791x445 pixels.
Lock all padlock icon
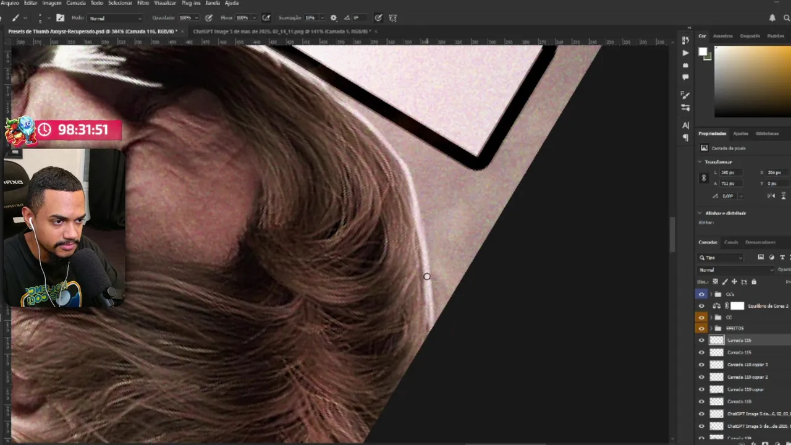pos(754,282)
